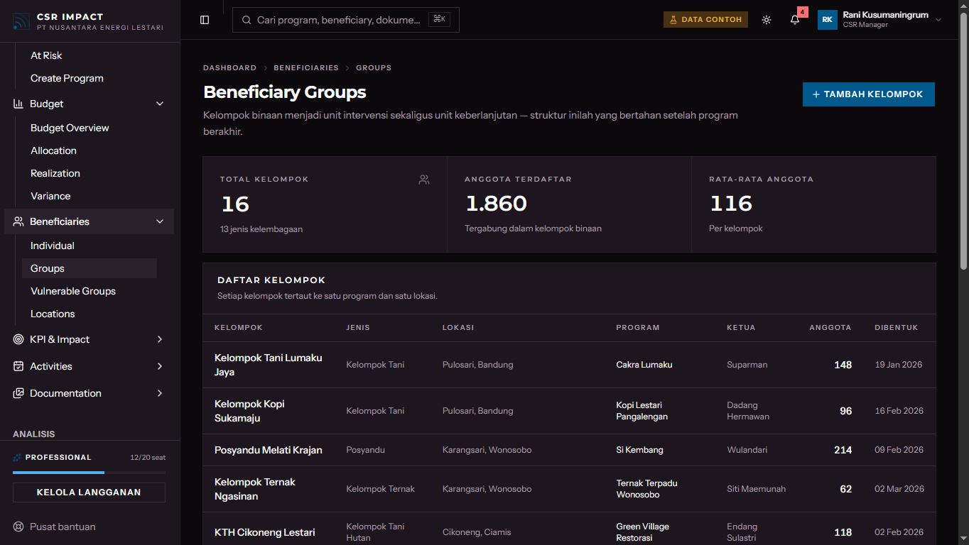969x545 pixels.
Task: Click the RK user avatar
Action: point(828,20)
